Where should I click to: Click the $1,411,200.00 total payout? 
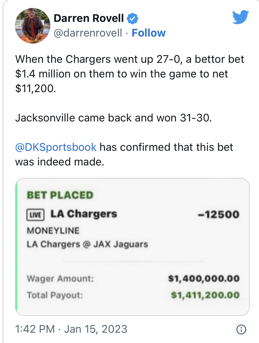[205, 295]
